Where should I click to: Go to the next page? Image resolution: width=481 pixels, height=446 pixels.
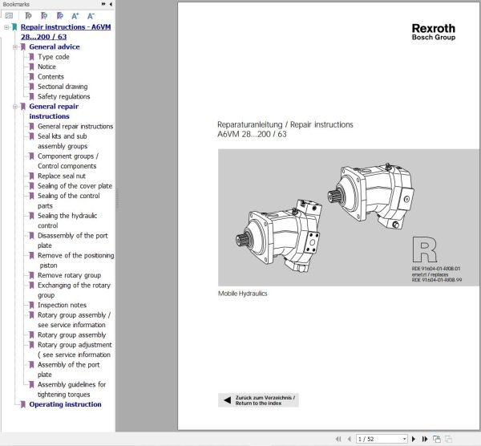point(414,440)
